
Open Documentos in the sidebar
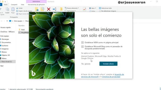point(6,42)
